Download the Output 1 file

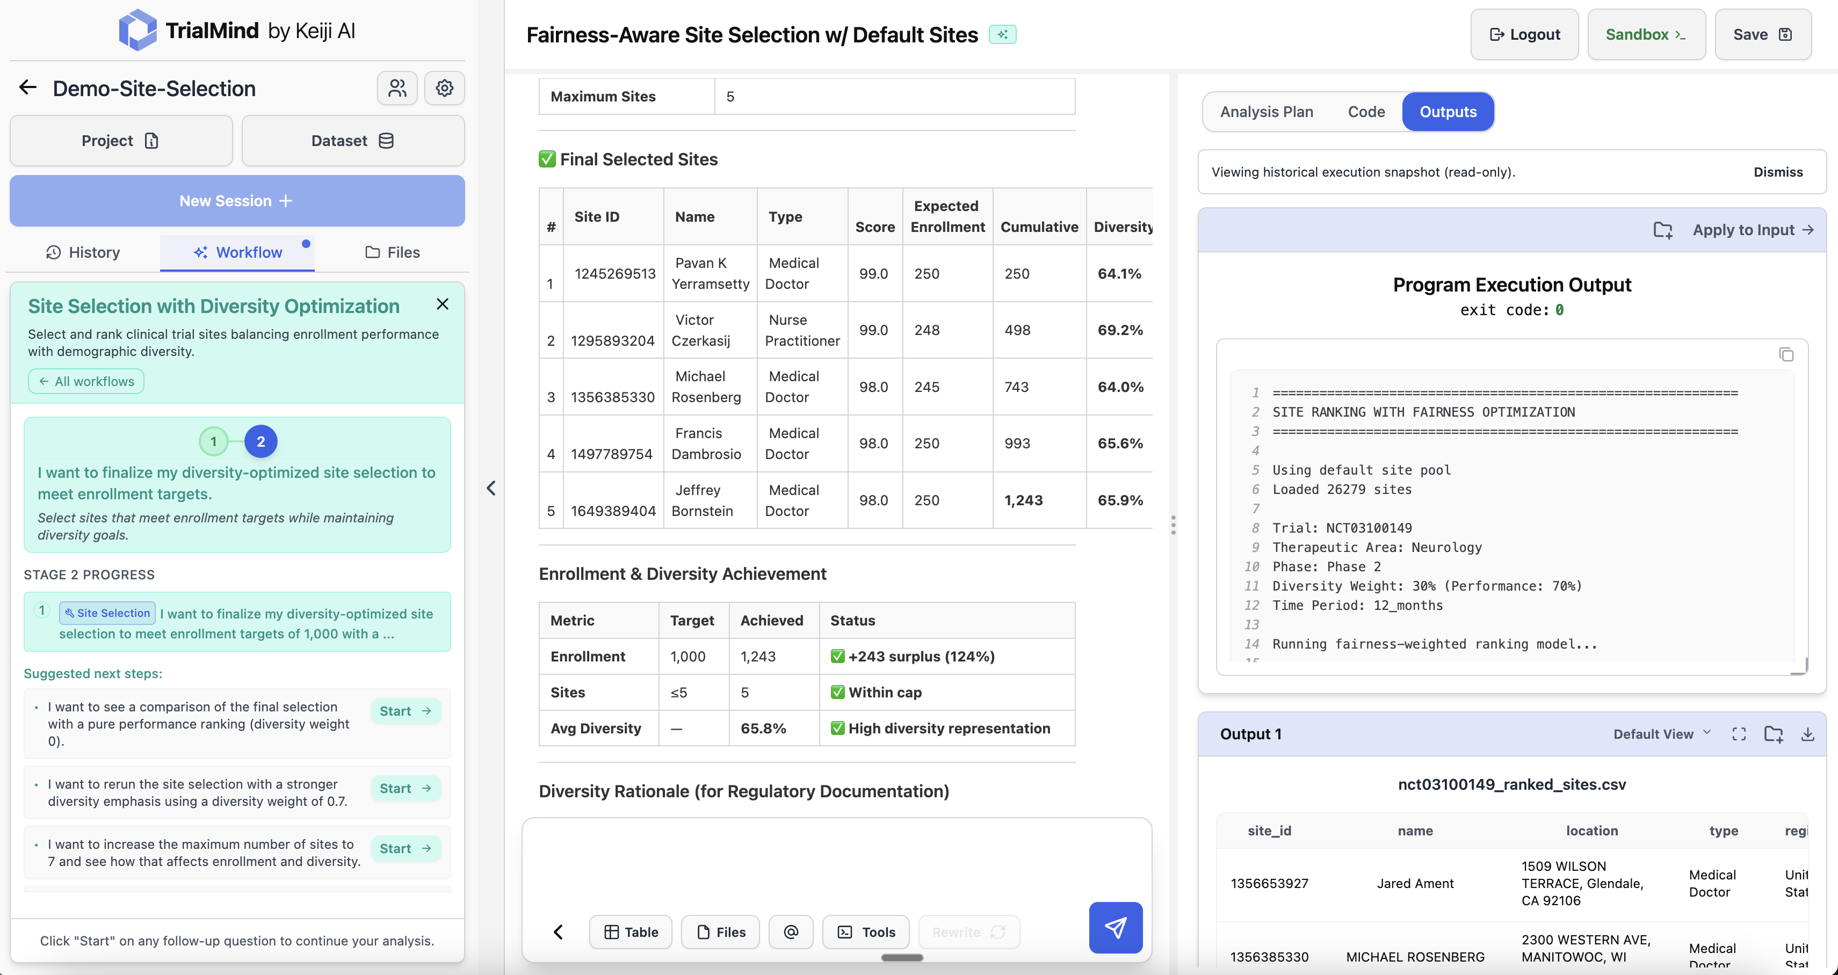[x=1807, y=734]
